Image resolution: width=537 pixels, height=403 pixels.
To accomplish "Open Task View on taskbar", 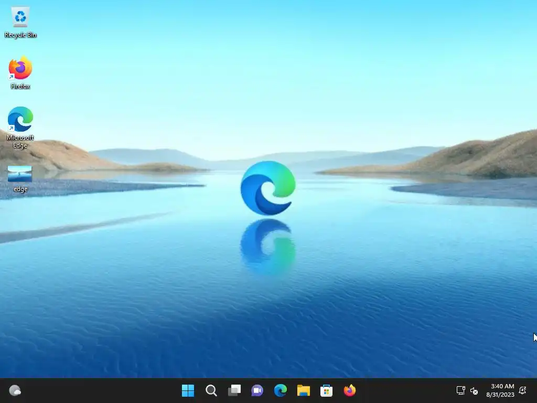I will click(234, 390).
